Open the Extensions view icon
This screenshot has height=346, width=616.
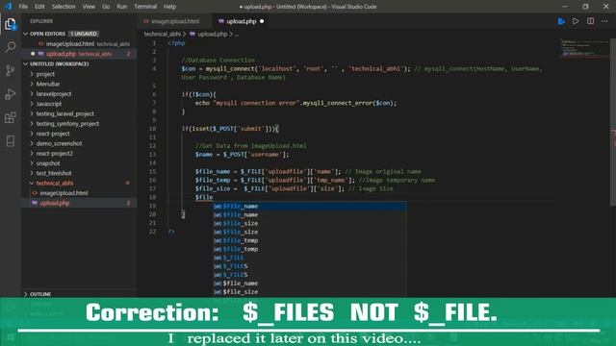[11, 117]
